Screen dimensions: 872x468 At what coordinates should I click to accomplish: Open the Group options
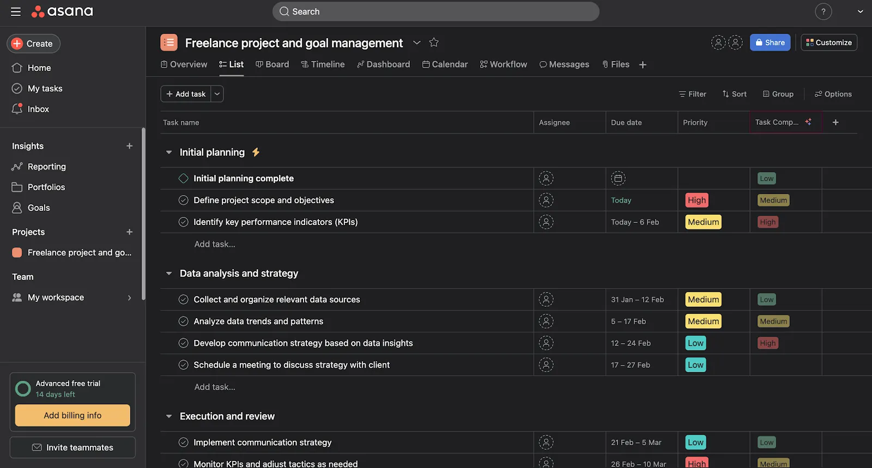click(778, 94)
